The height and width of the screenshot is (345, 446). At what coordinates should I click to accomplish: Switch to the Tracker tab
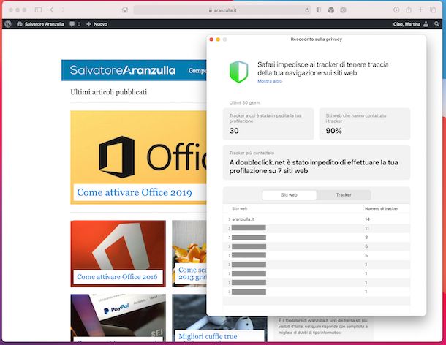pos(344,195)
